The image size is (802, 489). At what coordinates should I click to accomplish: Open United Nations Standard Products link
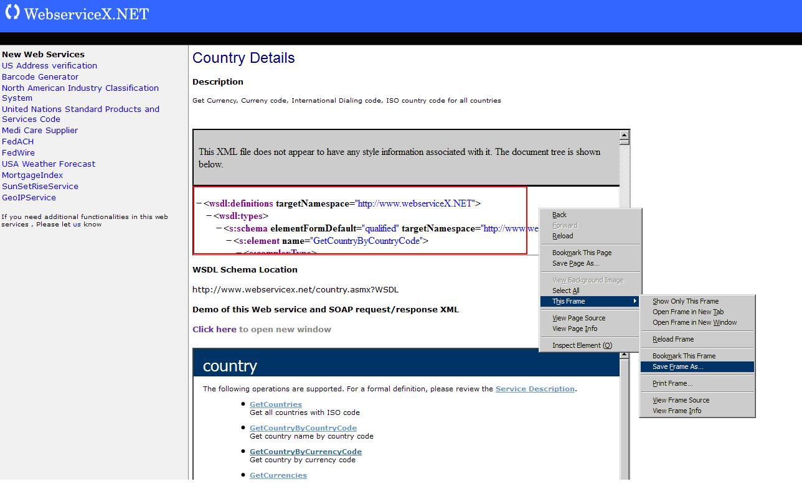pos(80,114)
